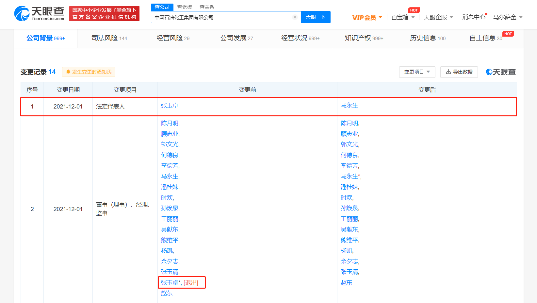The image size is (537, 303).
Task: Open the 变更项目 filter dropdown
Action: pos(417,72)
